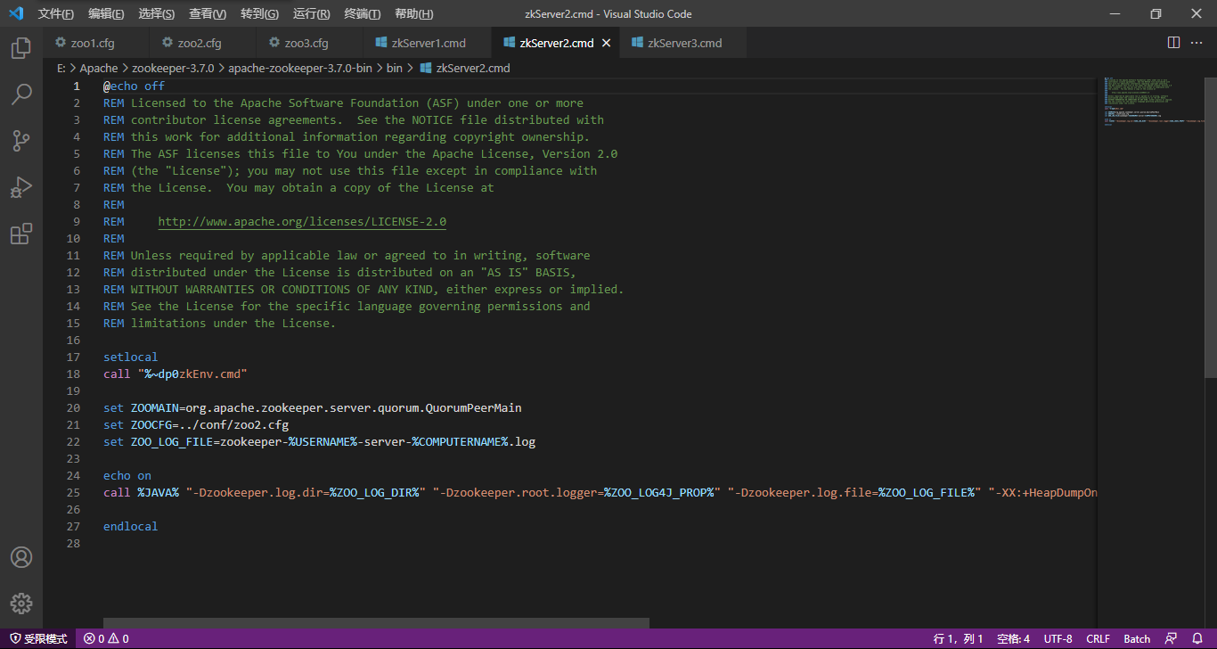Change the Batch language mode selector
Viewport: 1217px width, 649px height.
1136,638
